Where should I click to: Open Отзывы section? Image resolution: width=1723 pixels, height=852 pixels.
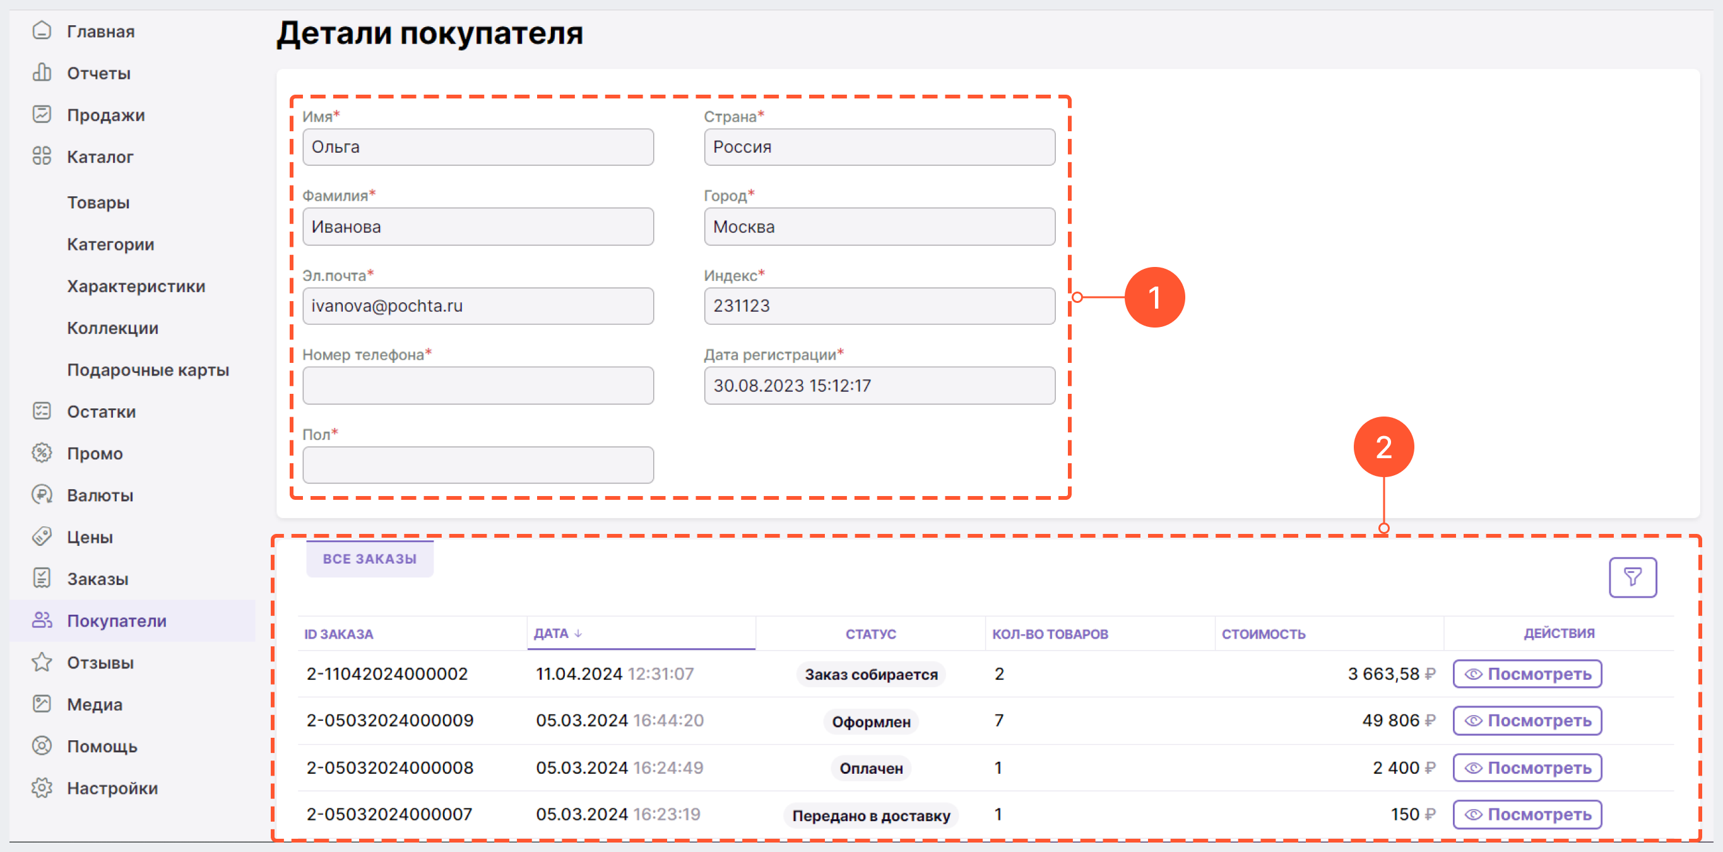coord(100,663)
